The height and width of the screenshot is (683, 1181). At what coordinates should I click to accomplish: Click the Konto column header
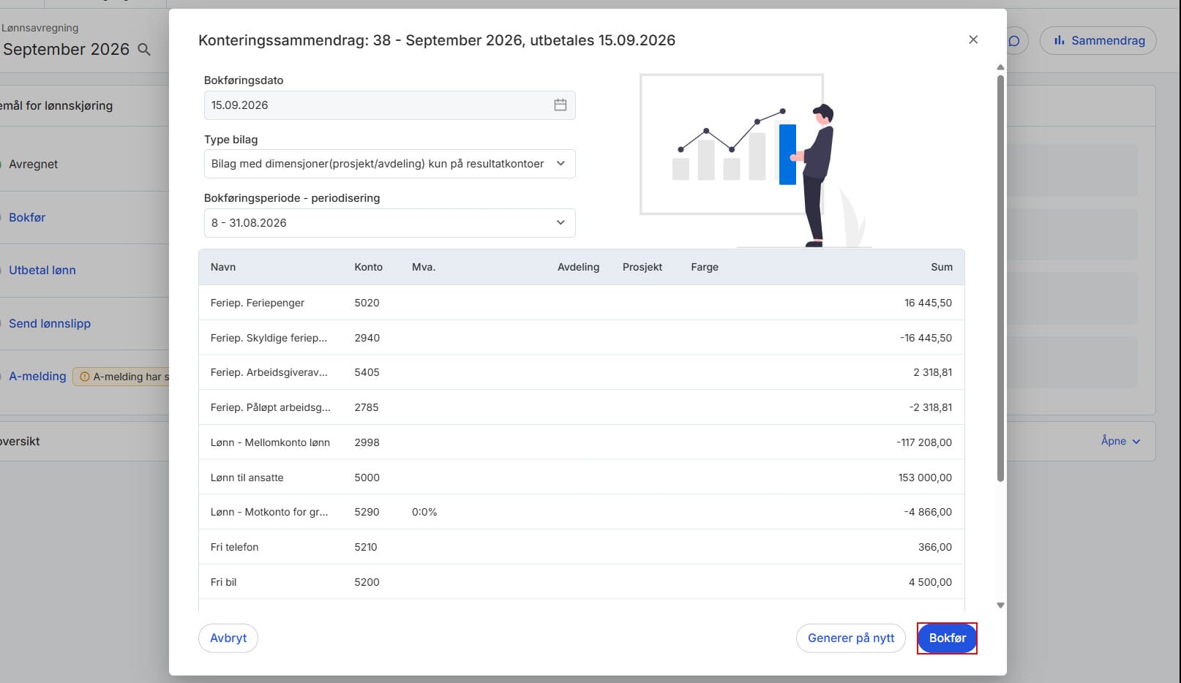369,268
